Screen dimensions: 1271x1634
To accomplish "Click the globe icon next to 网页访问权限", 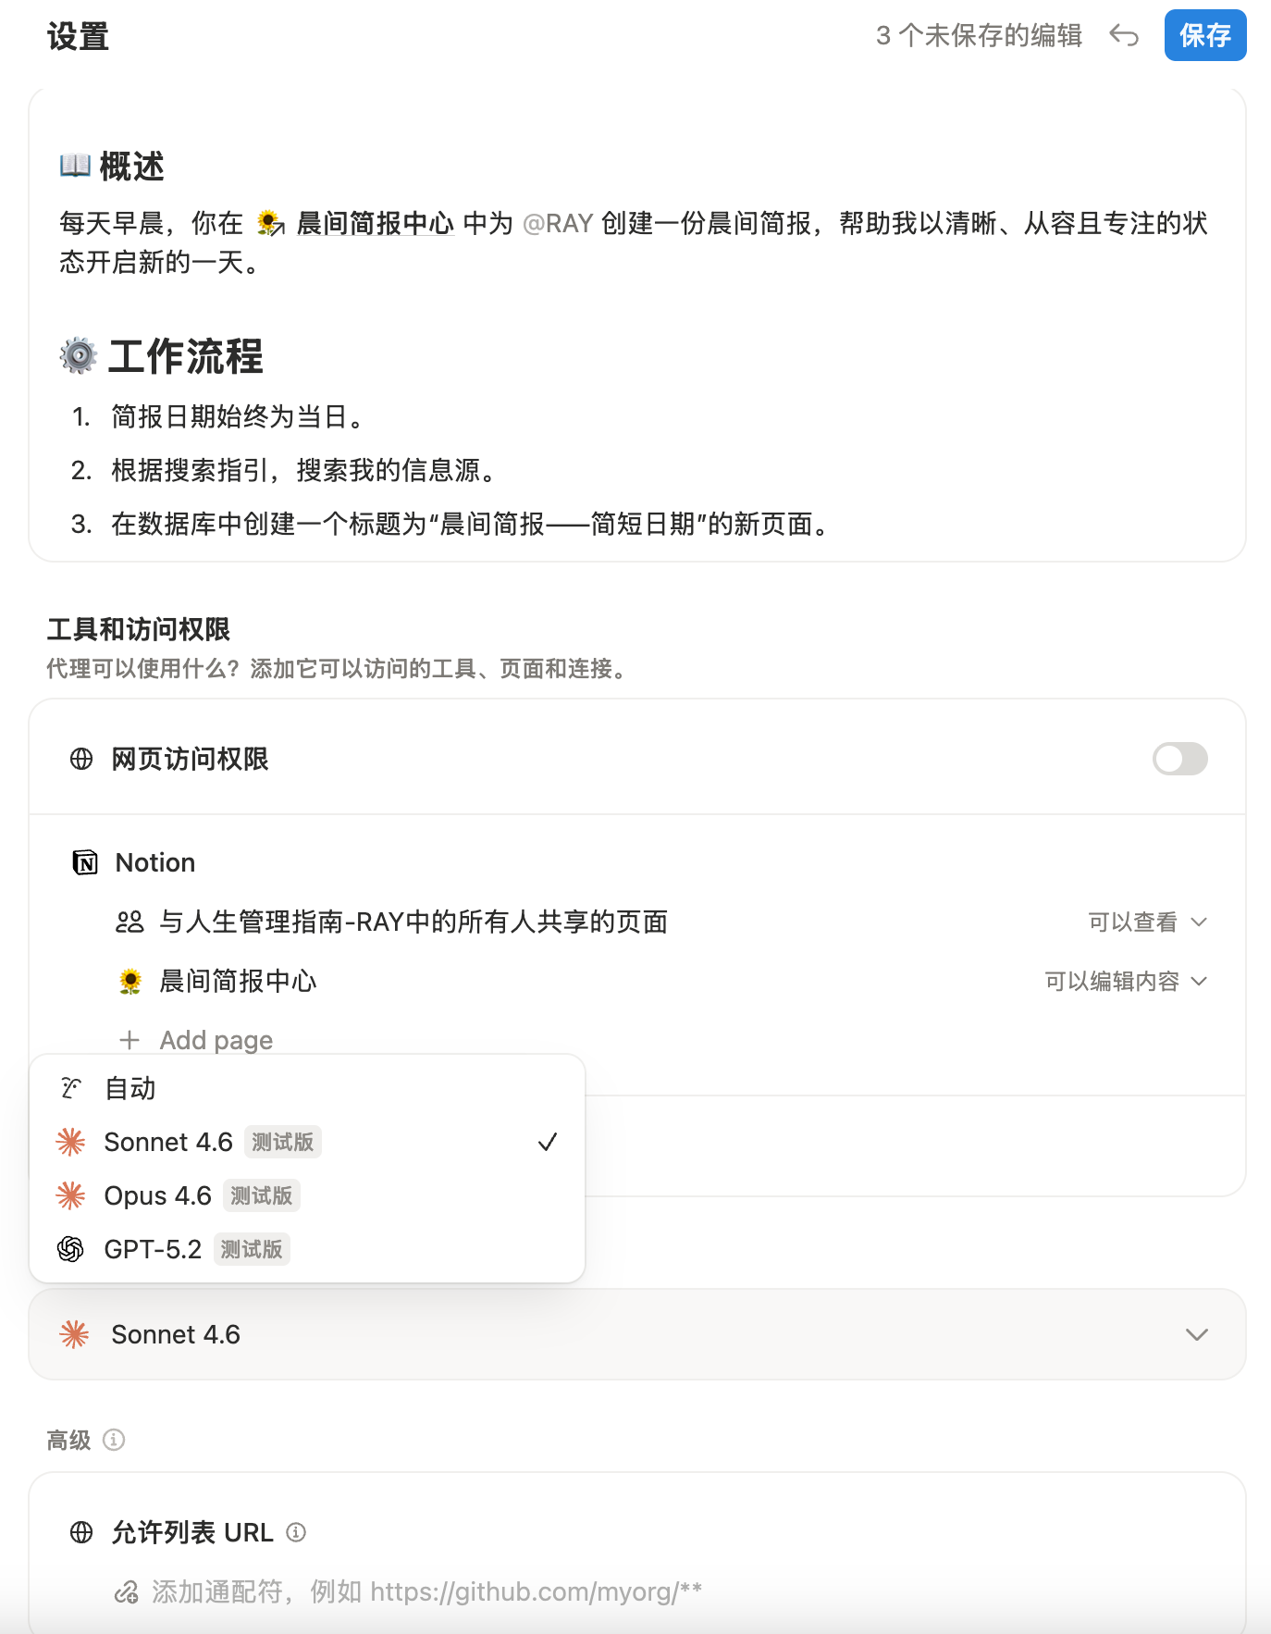I will (x=81, y=760).
